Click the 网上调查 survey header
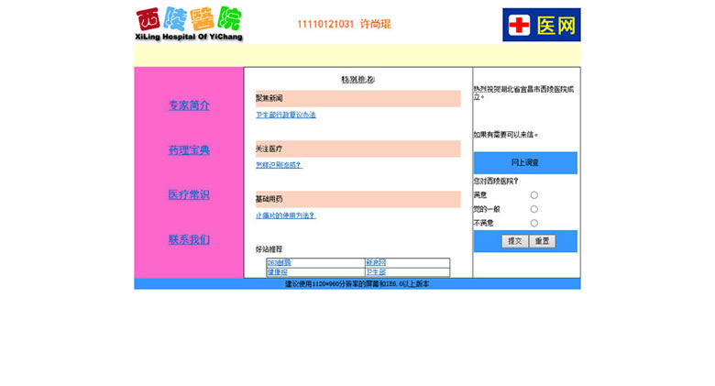Viewport: 715px width, 386px height. [x=525, y=163]
